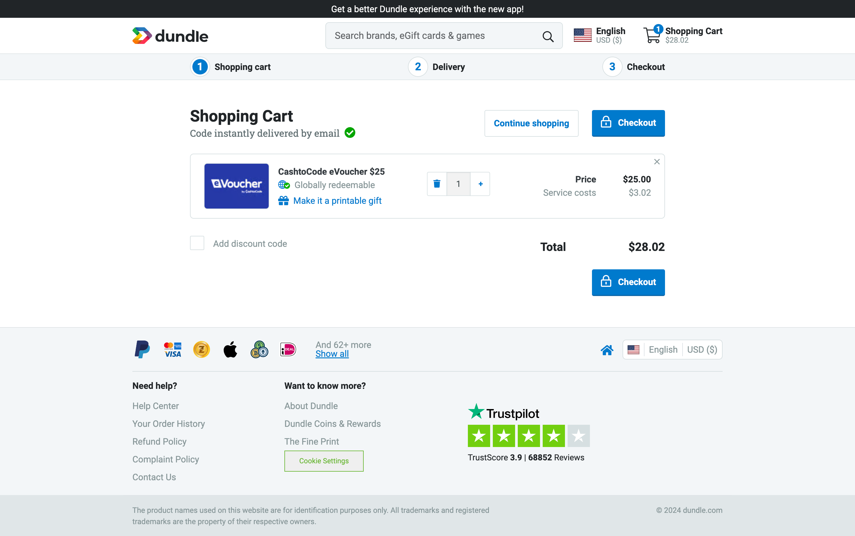Screen dimensions: 855x536
Task: Click the trash icon to remove item
Action: pyautogui.click(x=437, y=184)
